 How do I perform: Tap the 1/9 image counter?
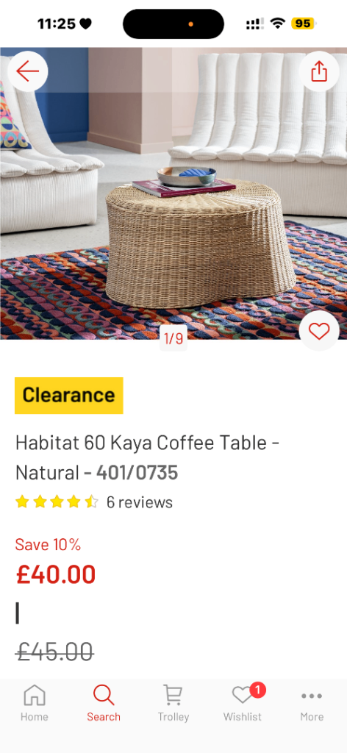point(173,338)
